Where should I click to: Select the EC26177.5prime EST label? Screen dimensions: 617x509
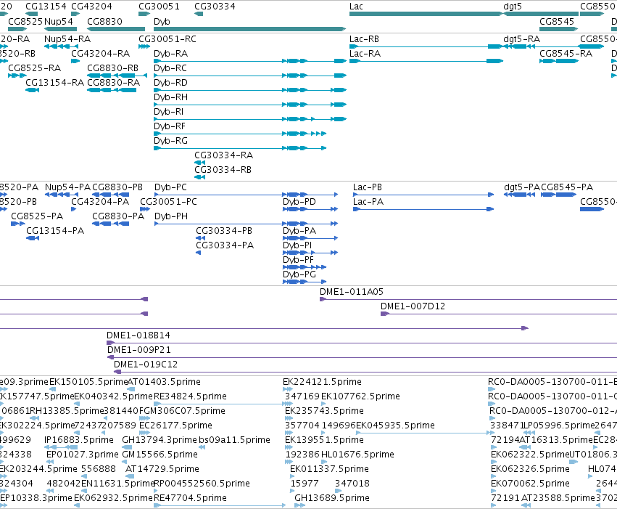pyautogui.click(x=175, y=426)
